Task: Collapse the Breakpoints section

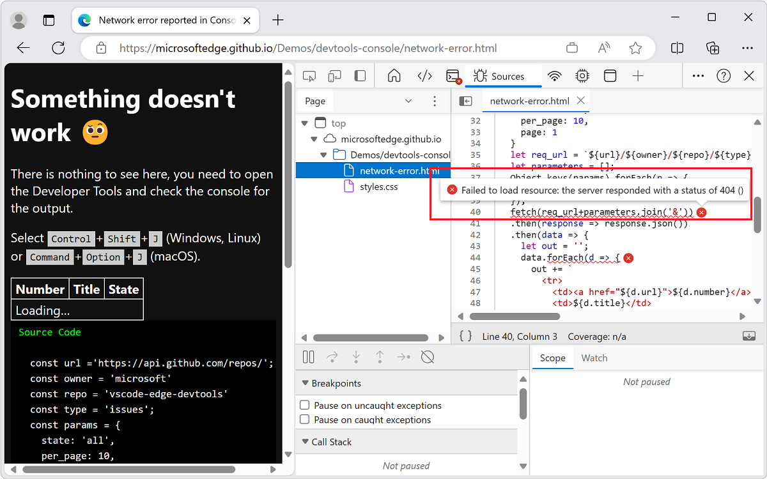Action: 306,383
